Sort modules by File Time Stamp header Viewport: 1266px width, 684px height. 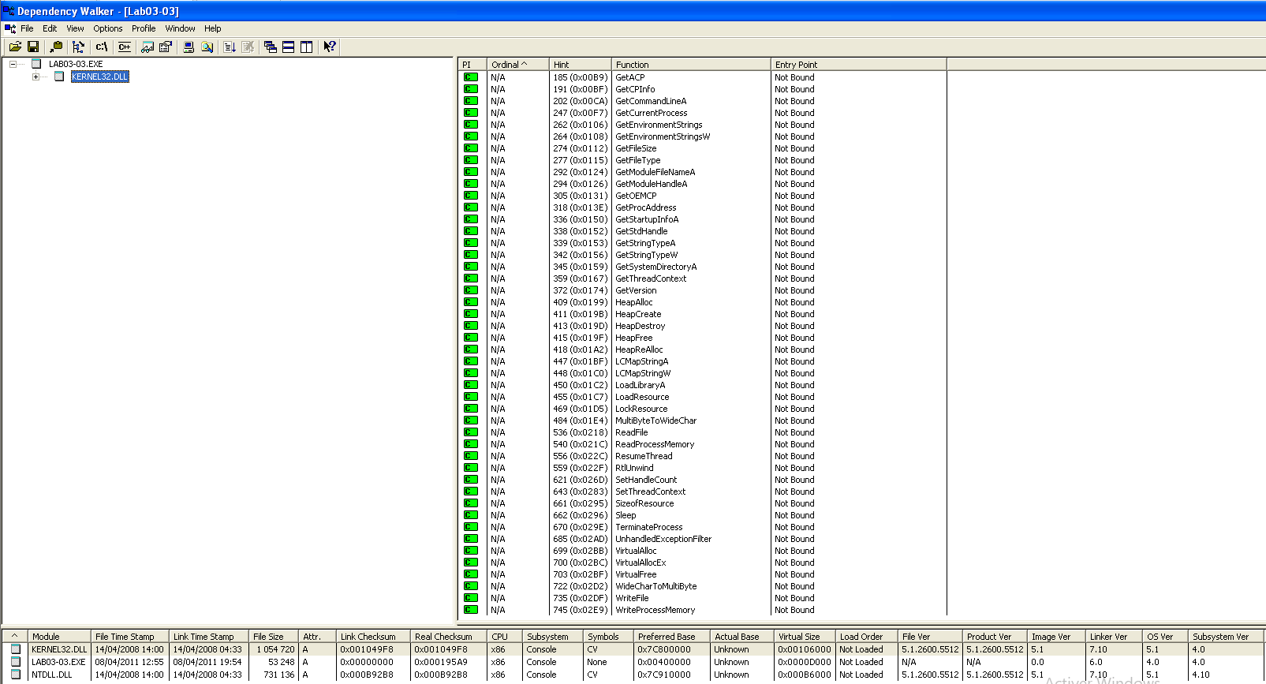click(x=130, y=636)
